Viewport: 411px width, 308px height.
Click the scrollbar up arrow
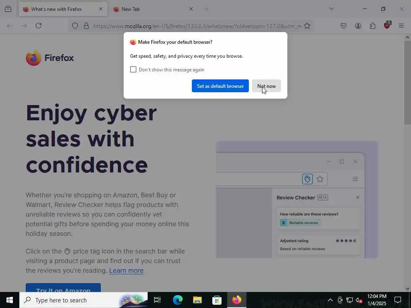(x=407, y=37)
